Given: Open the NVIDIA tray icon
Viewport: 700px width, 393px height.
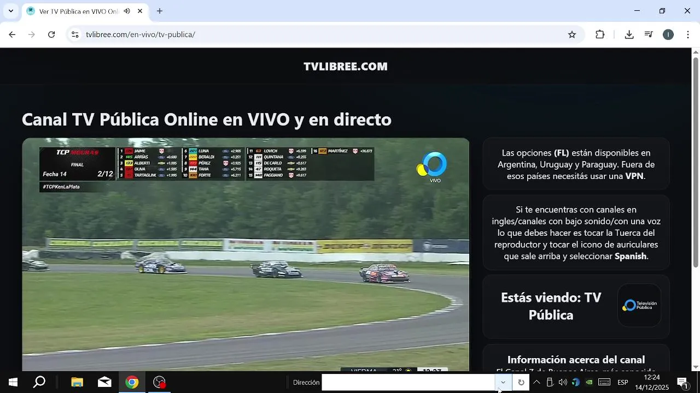Looking at the screenshot, I should click(589, 382).
